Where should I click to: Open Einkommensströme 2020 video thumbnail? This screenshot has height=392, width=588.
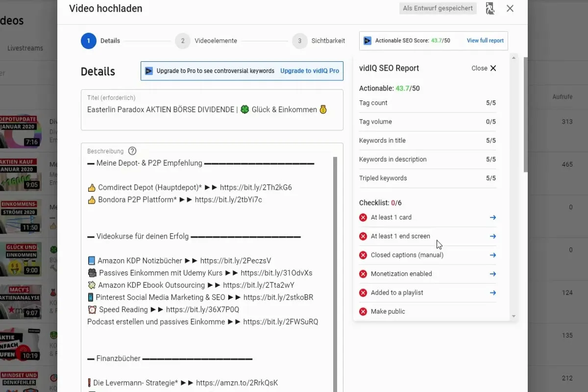[x=21, y=216]
